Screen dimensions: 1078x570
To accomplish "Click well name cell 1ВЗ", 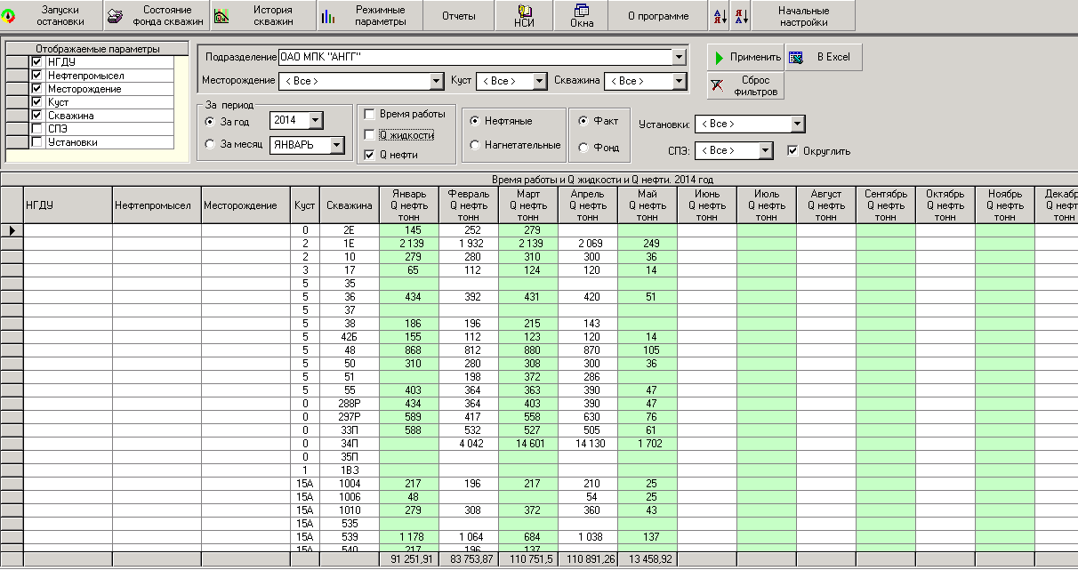I will (x=349, y=470).
